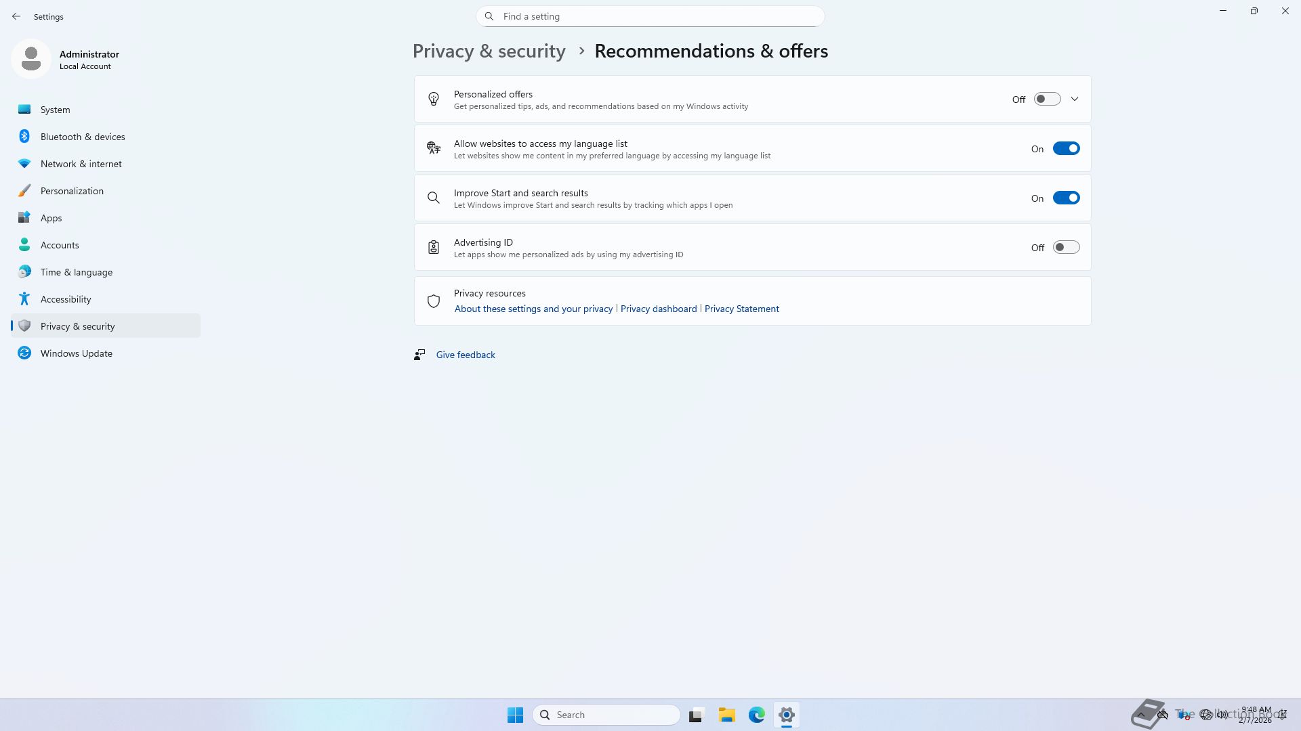Open the Time & language section
Image resolution: width=1301 pixels, height=731 pixels.
pos(77,272)
